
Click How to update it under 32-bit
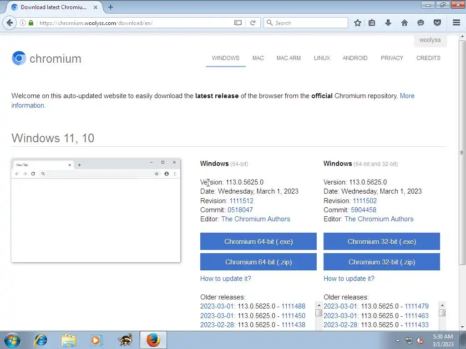tap(349, 279)
